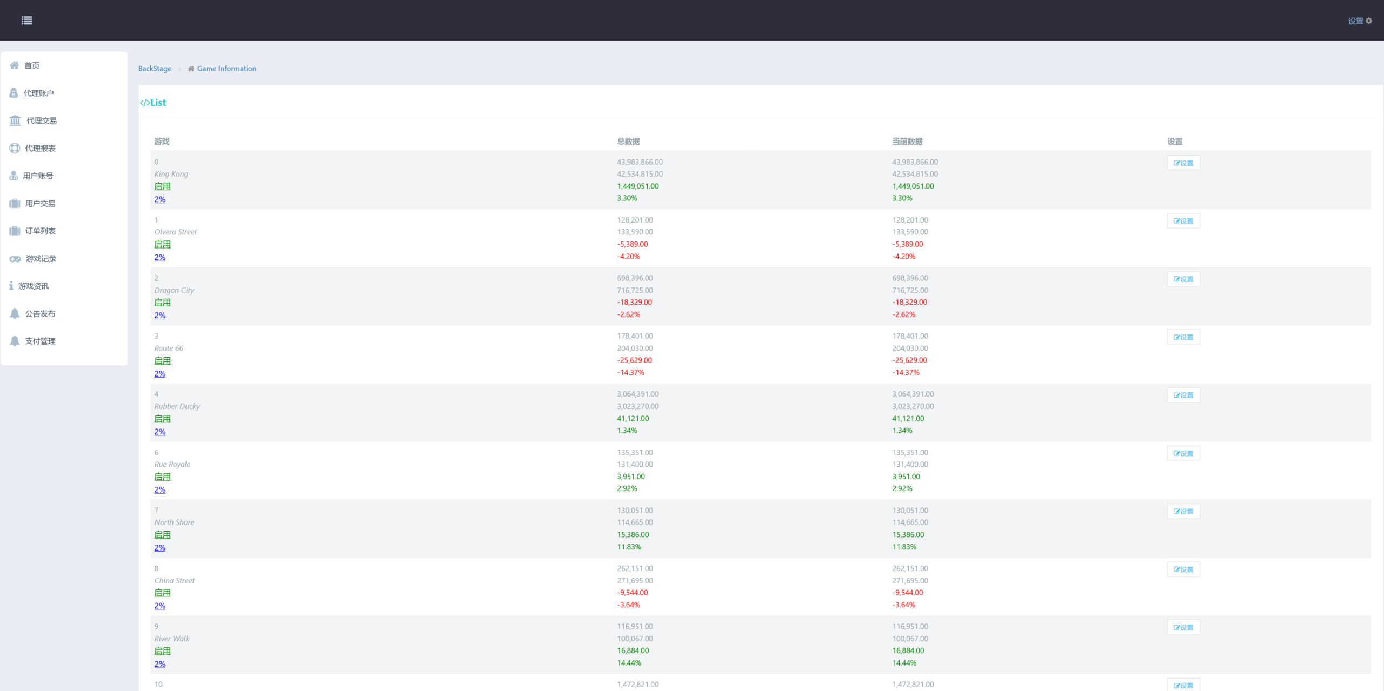The height and width of the screenshot is (691, 1384).
Task: Click the 2% link under Olvera Street
Action: coord(160,257)
